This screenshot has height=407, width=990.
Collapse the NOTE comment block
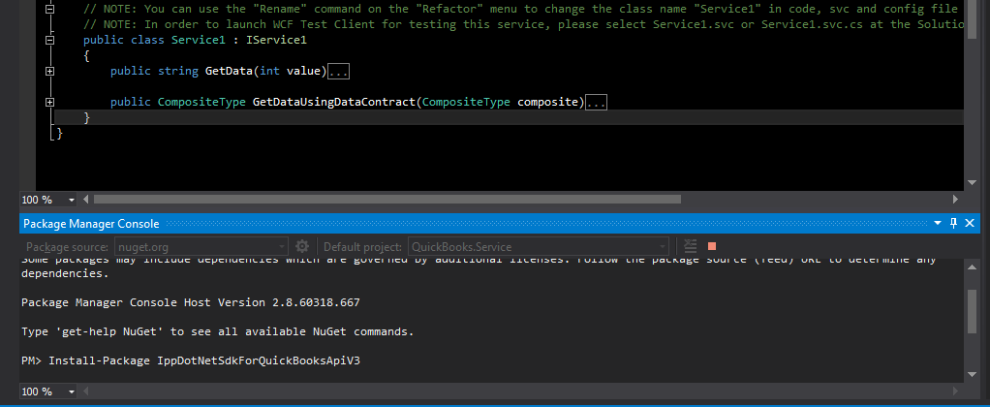(x=49, y=9)
